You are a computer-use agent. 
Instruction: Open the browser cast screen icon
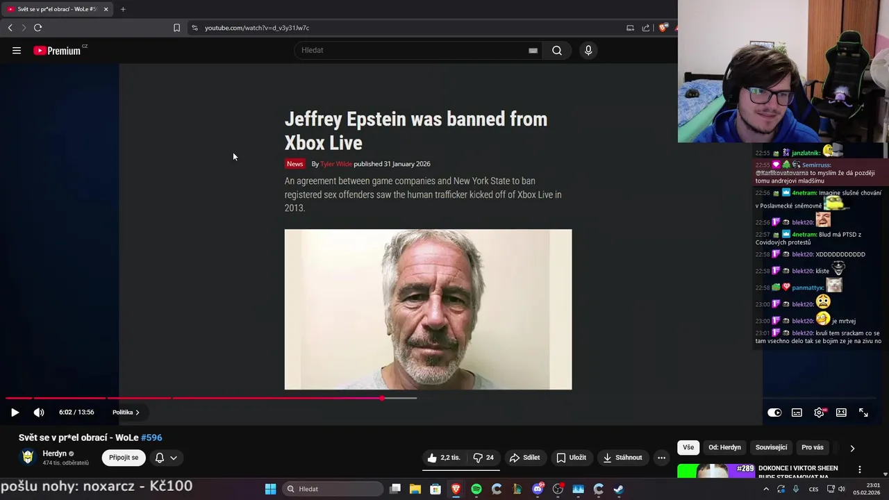point(630,28)
